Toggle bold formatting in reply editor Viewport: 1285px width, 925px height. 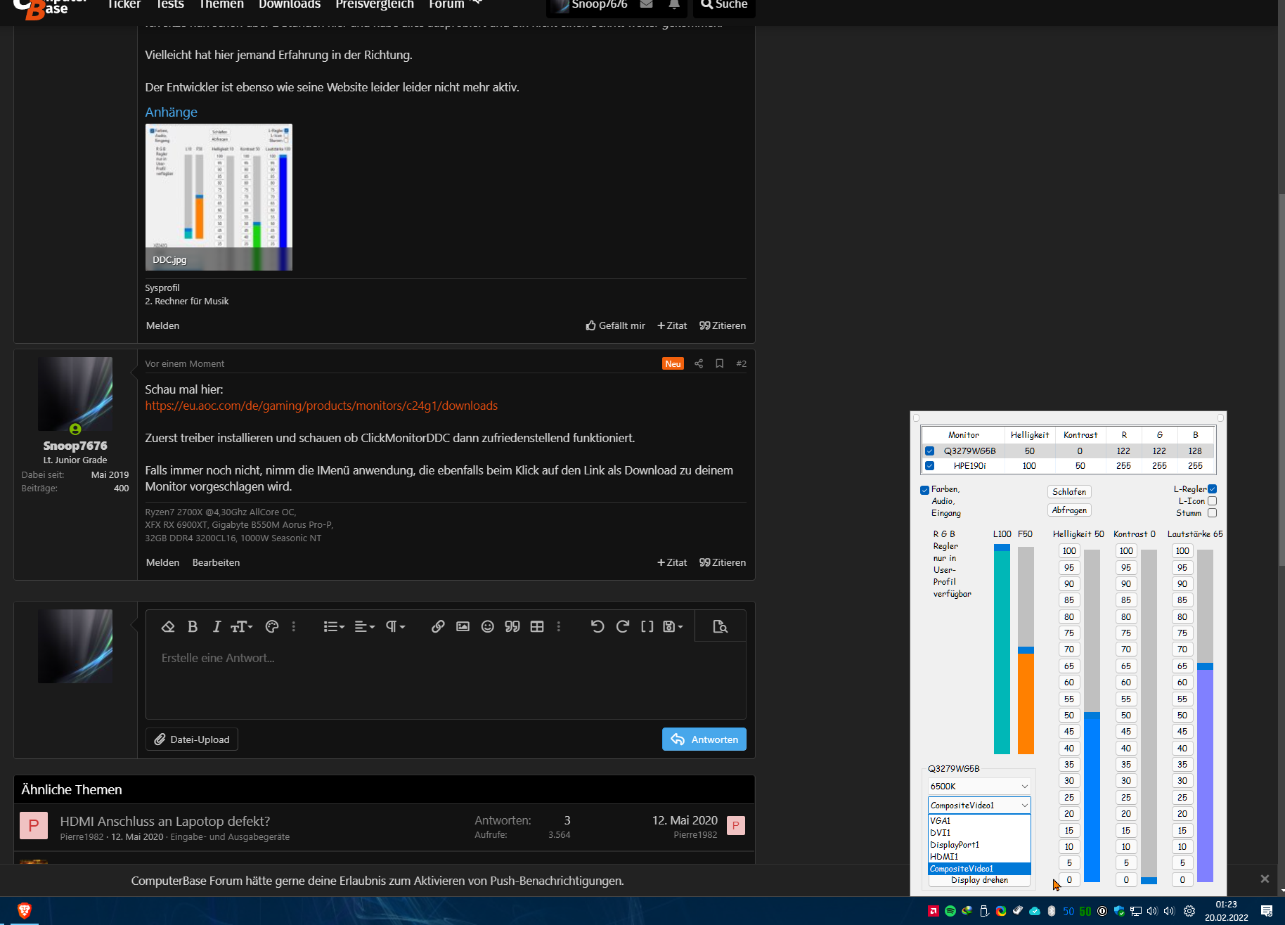point(193,626)
